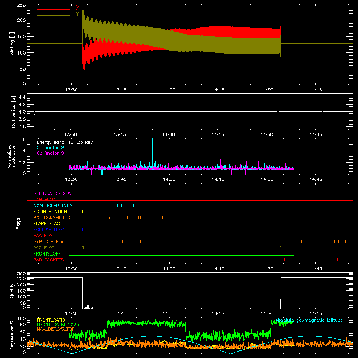This screenshot has height=358, width=358.
Task: Click the red X legend label
Action: (x=77, y=8)
